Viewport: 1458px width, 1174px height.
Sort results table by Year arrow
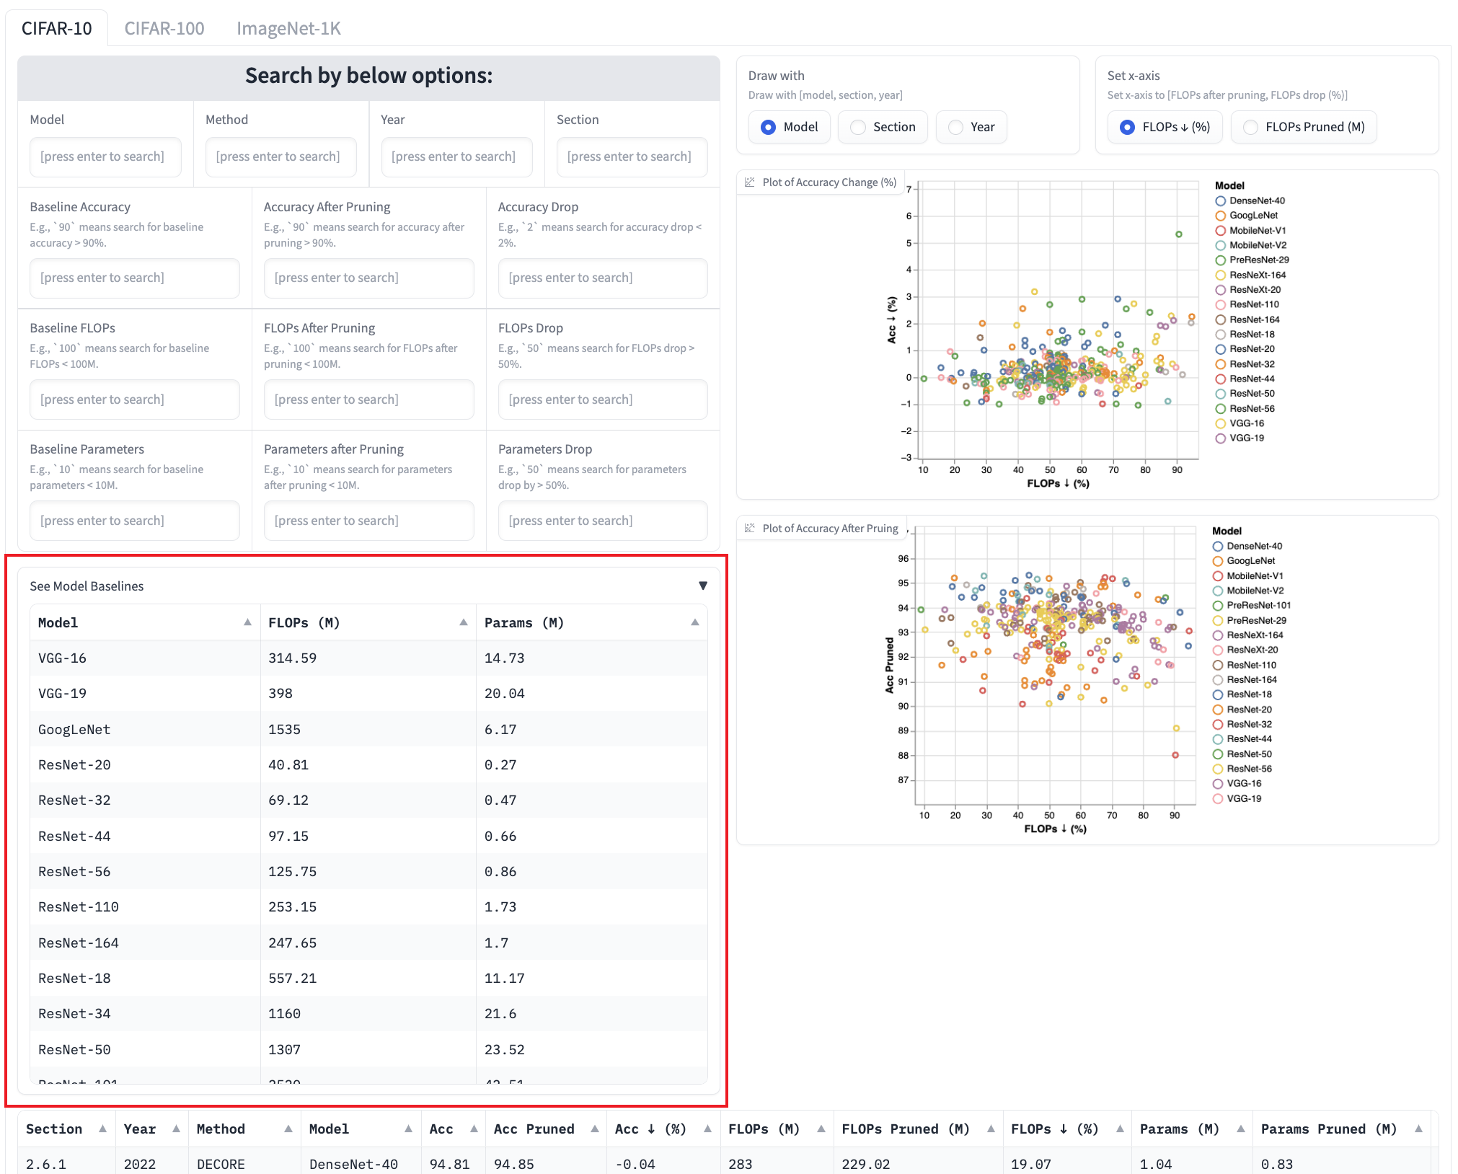pos(176,1129)
